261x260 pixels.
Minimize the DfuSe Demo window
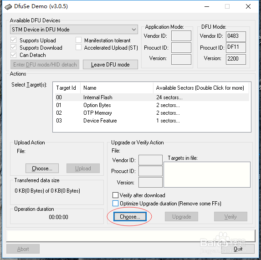point(207,6)
